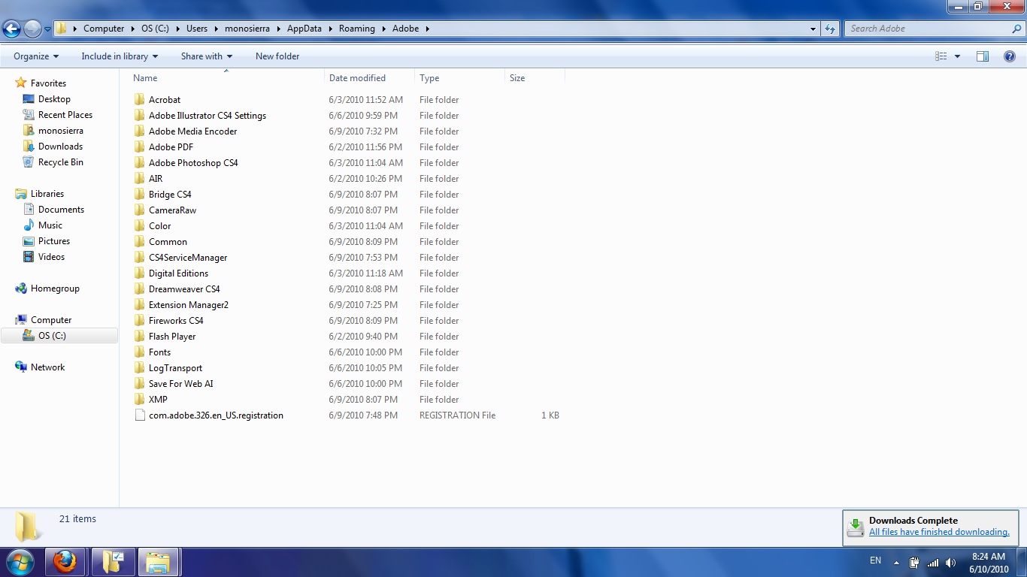
Task: Select the Extension Manager2 folder icon
Action: click(x=139, y=305)
